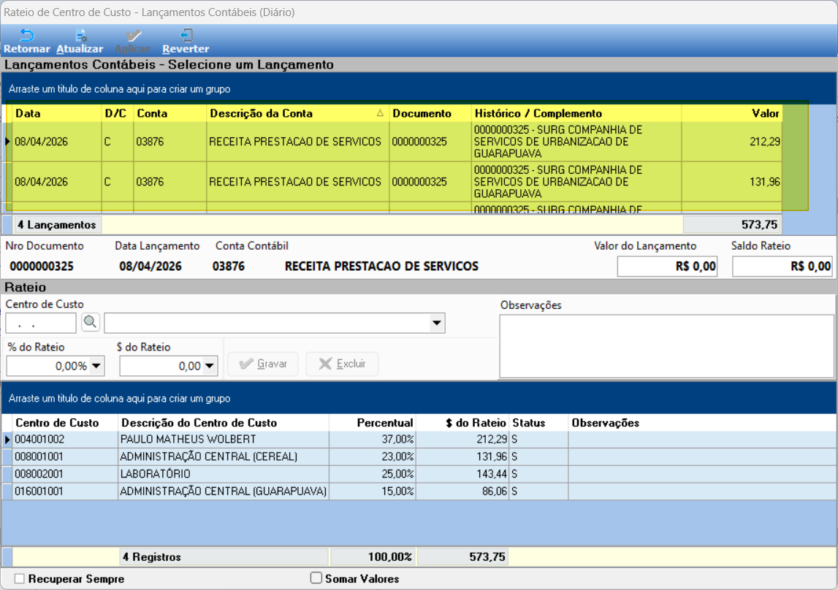Click the Valor do Lançamento field
Viewport: 838px width, 590px height.
coord(667,267)
